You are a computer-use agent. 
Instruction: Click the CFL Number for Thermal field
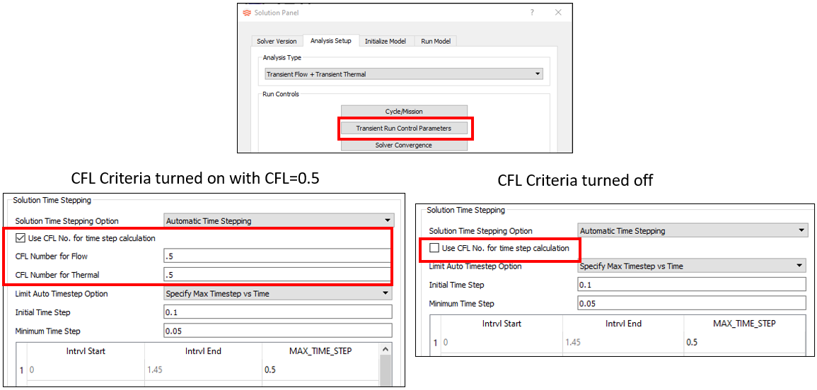[277, 275]
